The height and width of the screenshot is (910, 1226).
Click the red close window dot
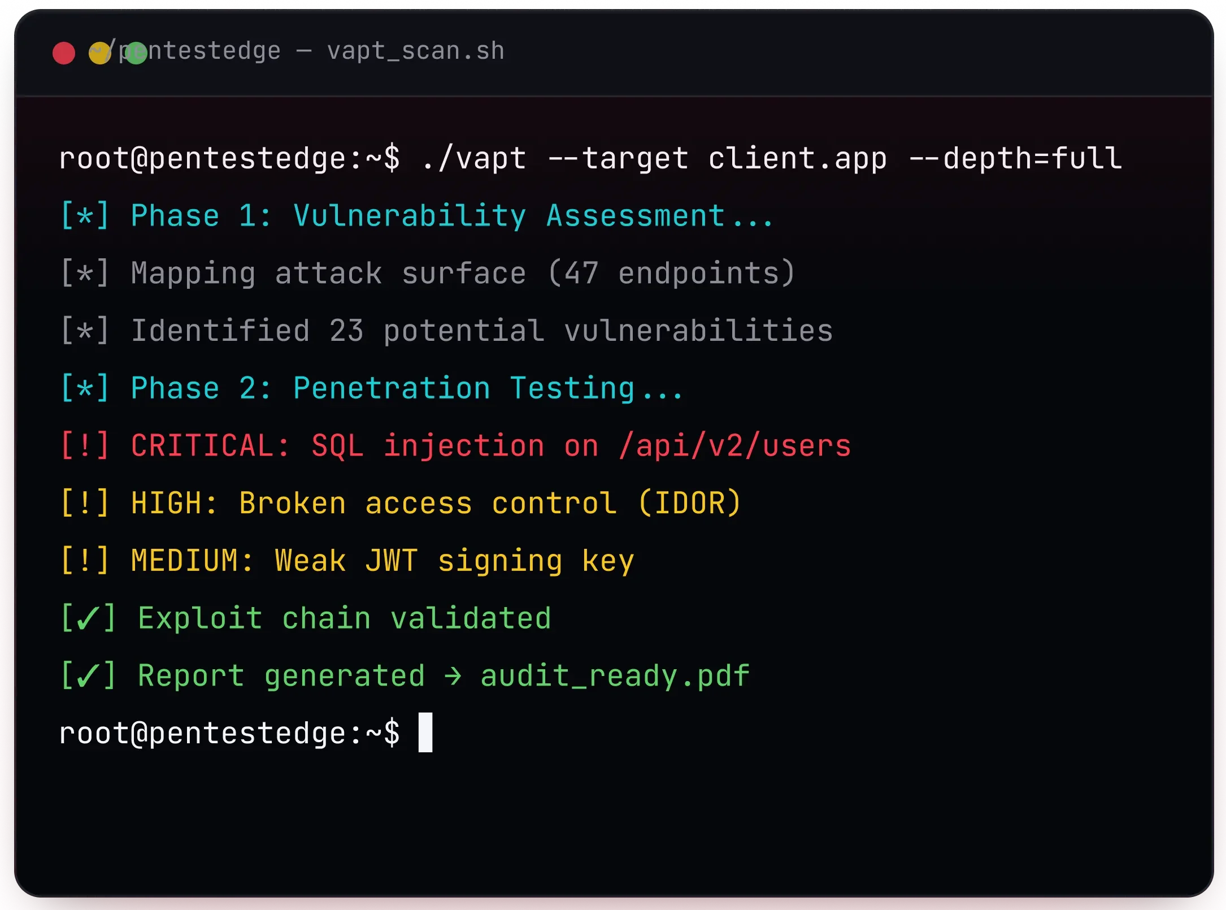(63, 53)
